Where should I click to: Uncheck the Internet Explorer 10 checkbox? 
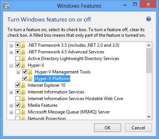click(x=17, y=85)
